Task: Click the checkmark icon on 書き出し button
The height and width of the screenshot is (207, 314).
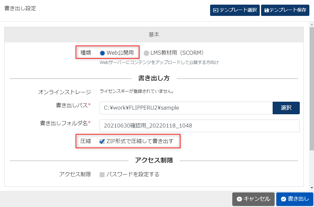Action: click(283, 199)
